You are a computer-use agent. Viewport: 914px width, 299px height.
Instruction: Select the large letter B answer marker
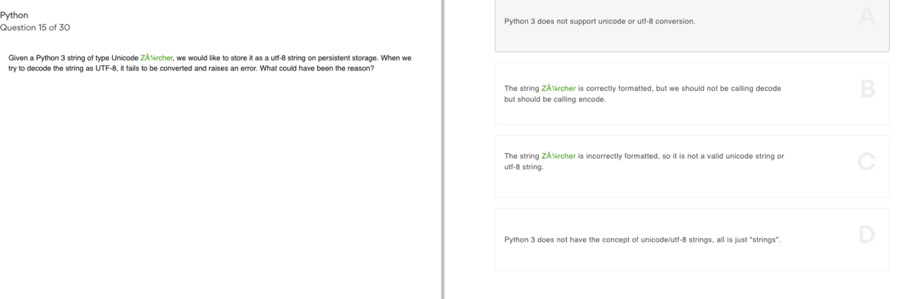tap(868, 89)
